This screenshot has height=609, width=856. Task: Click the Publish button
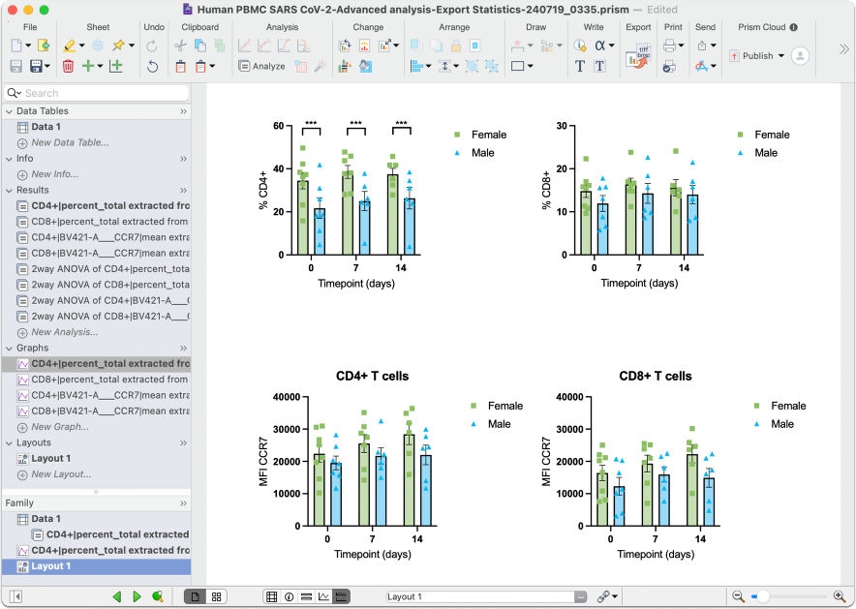751,55
